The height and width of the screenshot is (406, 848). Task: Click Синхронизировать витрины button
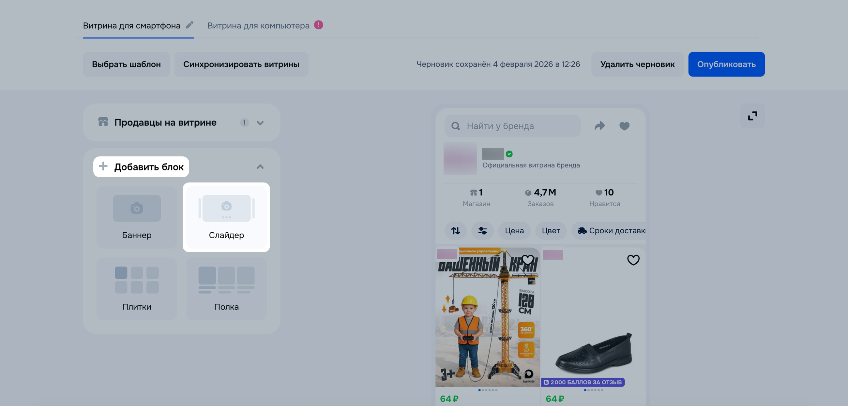tap(241, 64)
